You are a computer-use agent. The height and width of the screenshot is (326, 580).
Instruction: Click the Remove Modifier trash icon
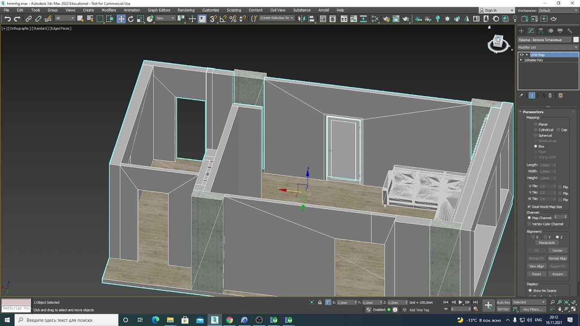[550, 96]
